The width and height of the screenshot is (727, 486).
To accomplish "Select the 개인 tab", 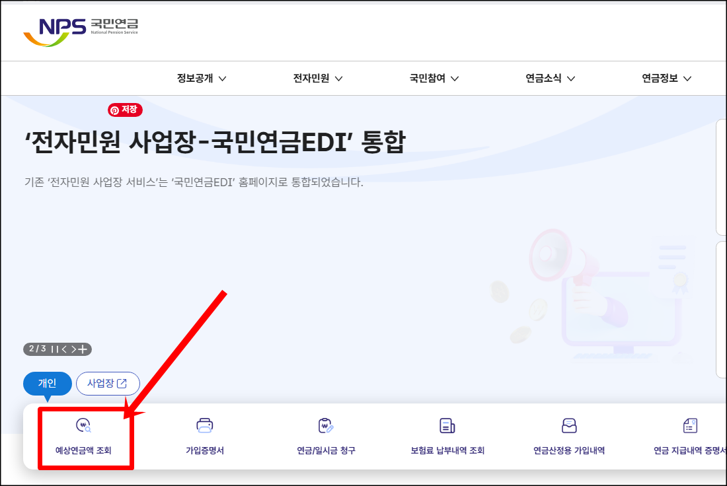I will pos(48,384).
